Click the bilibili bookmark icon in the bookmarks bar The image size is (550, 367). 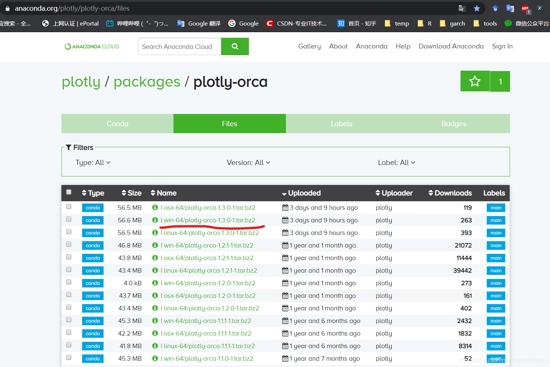(x=110, y=23)
